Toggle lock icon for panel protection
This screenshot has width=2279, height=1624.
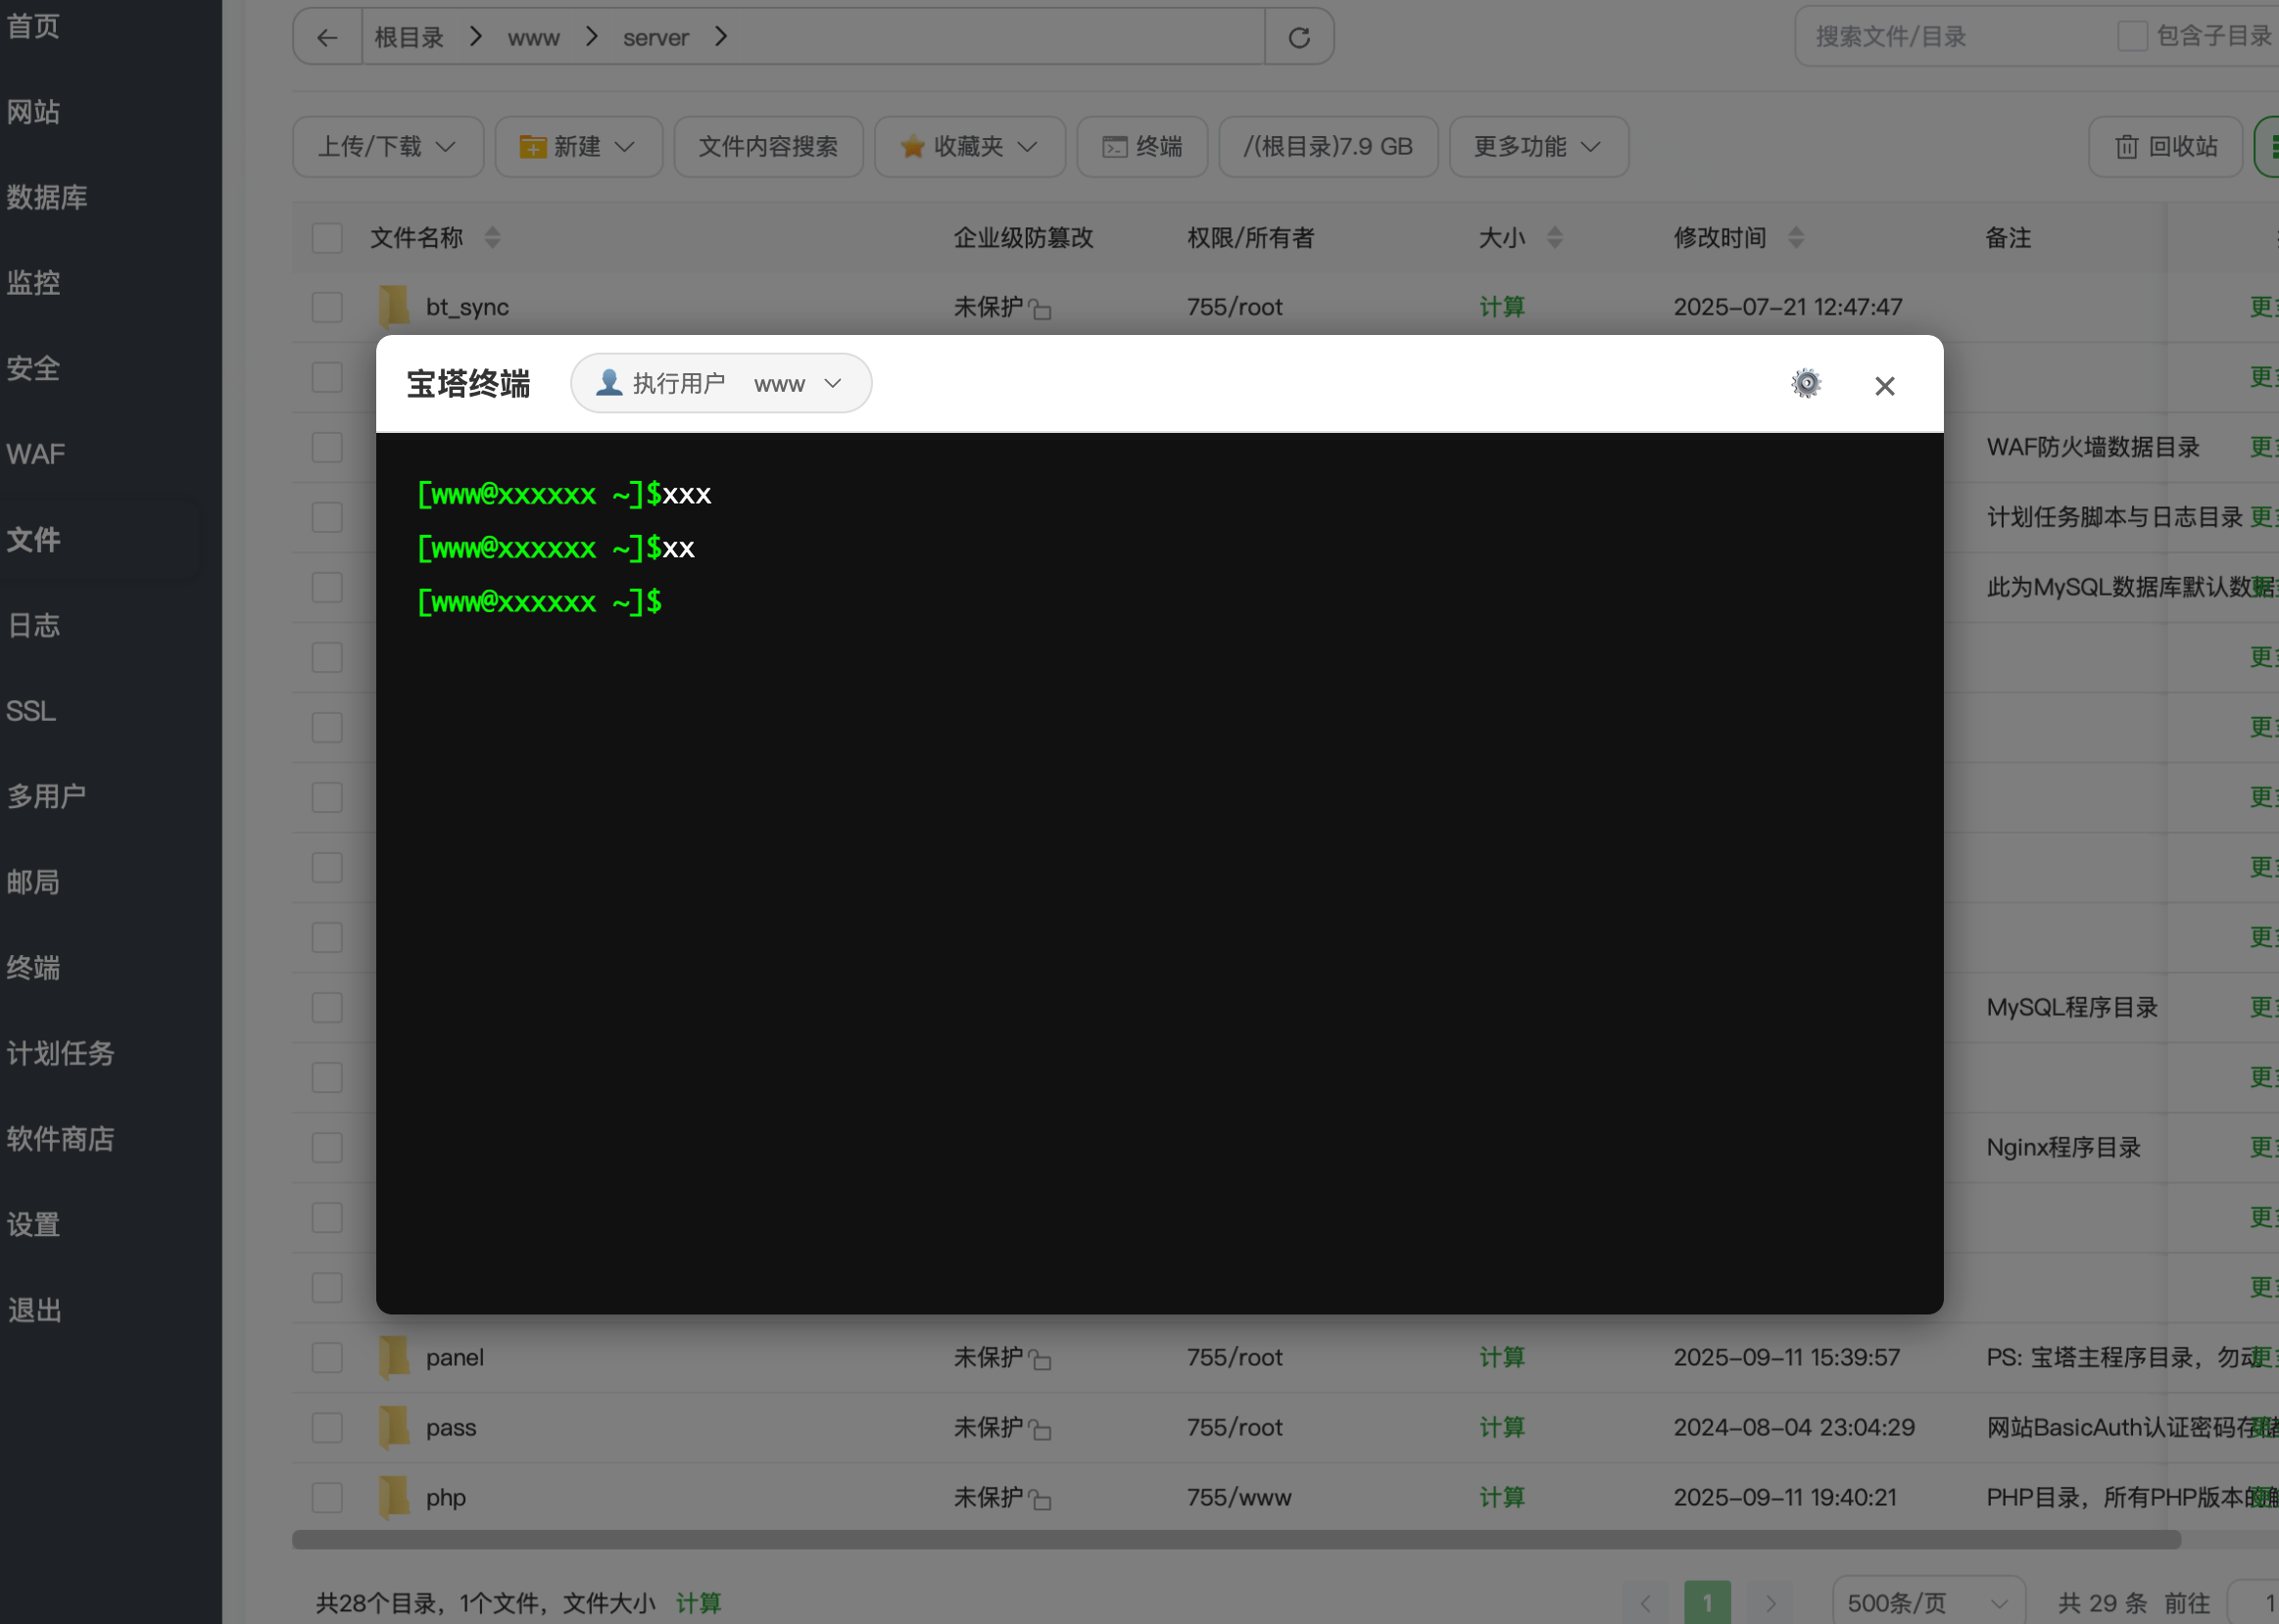click(1040, 1360)
